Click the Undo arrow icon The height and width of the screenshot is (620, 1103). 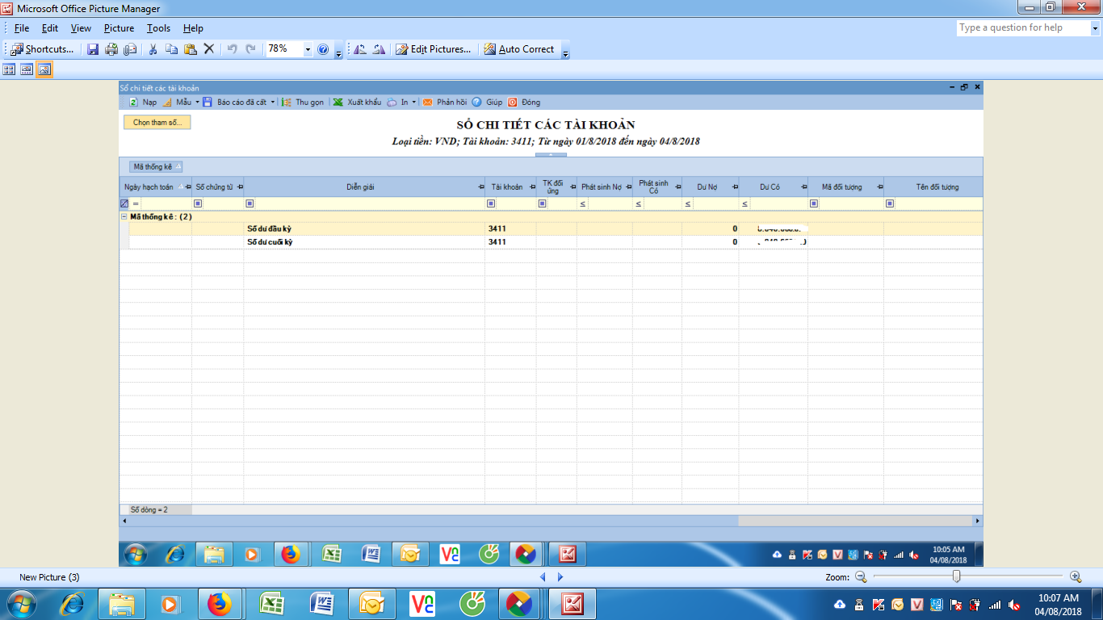(232, 49)
